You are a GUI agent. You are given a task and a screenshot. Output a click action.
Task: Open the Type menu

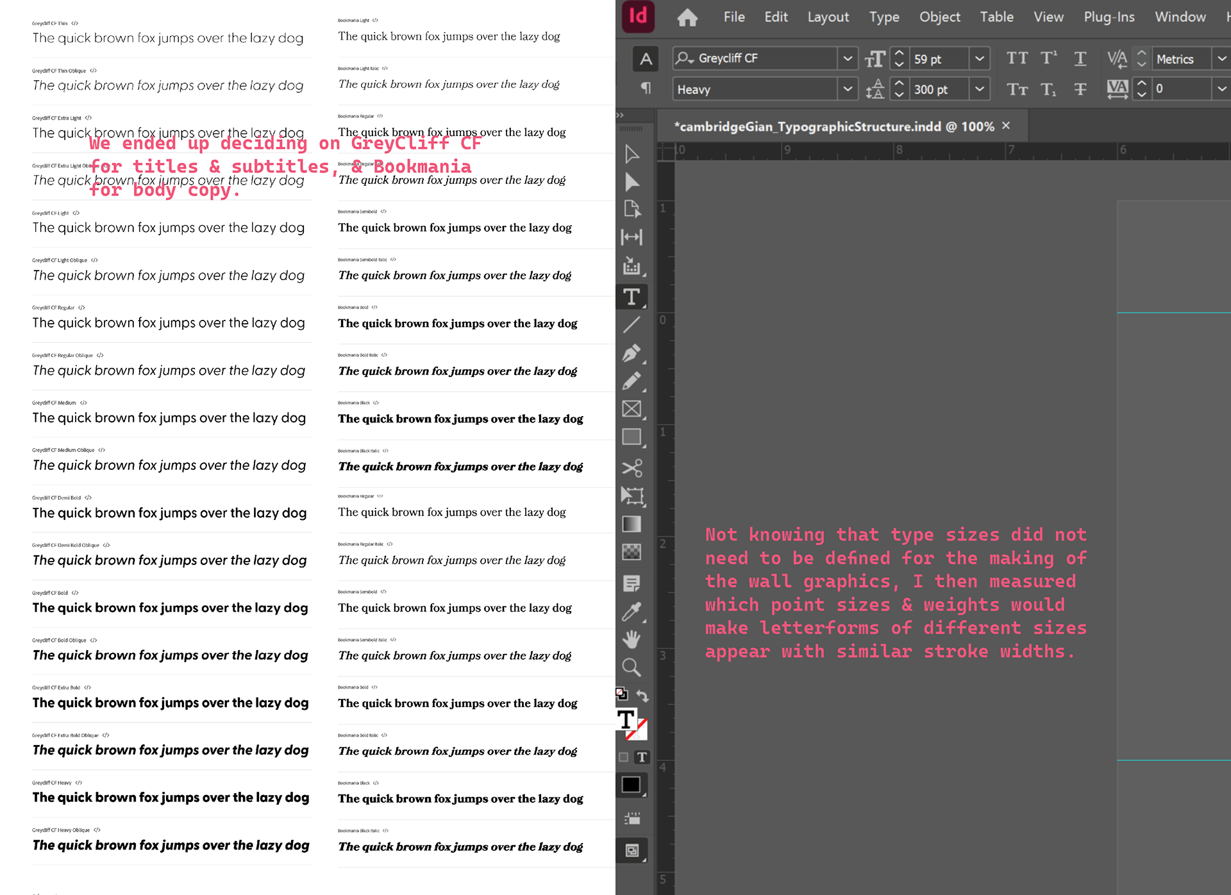coord(884,17)
